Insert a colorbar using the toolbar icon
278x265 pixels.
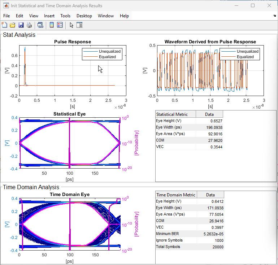click(x=52, y=25)
